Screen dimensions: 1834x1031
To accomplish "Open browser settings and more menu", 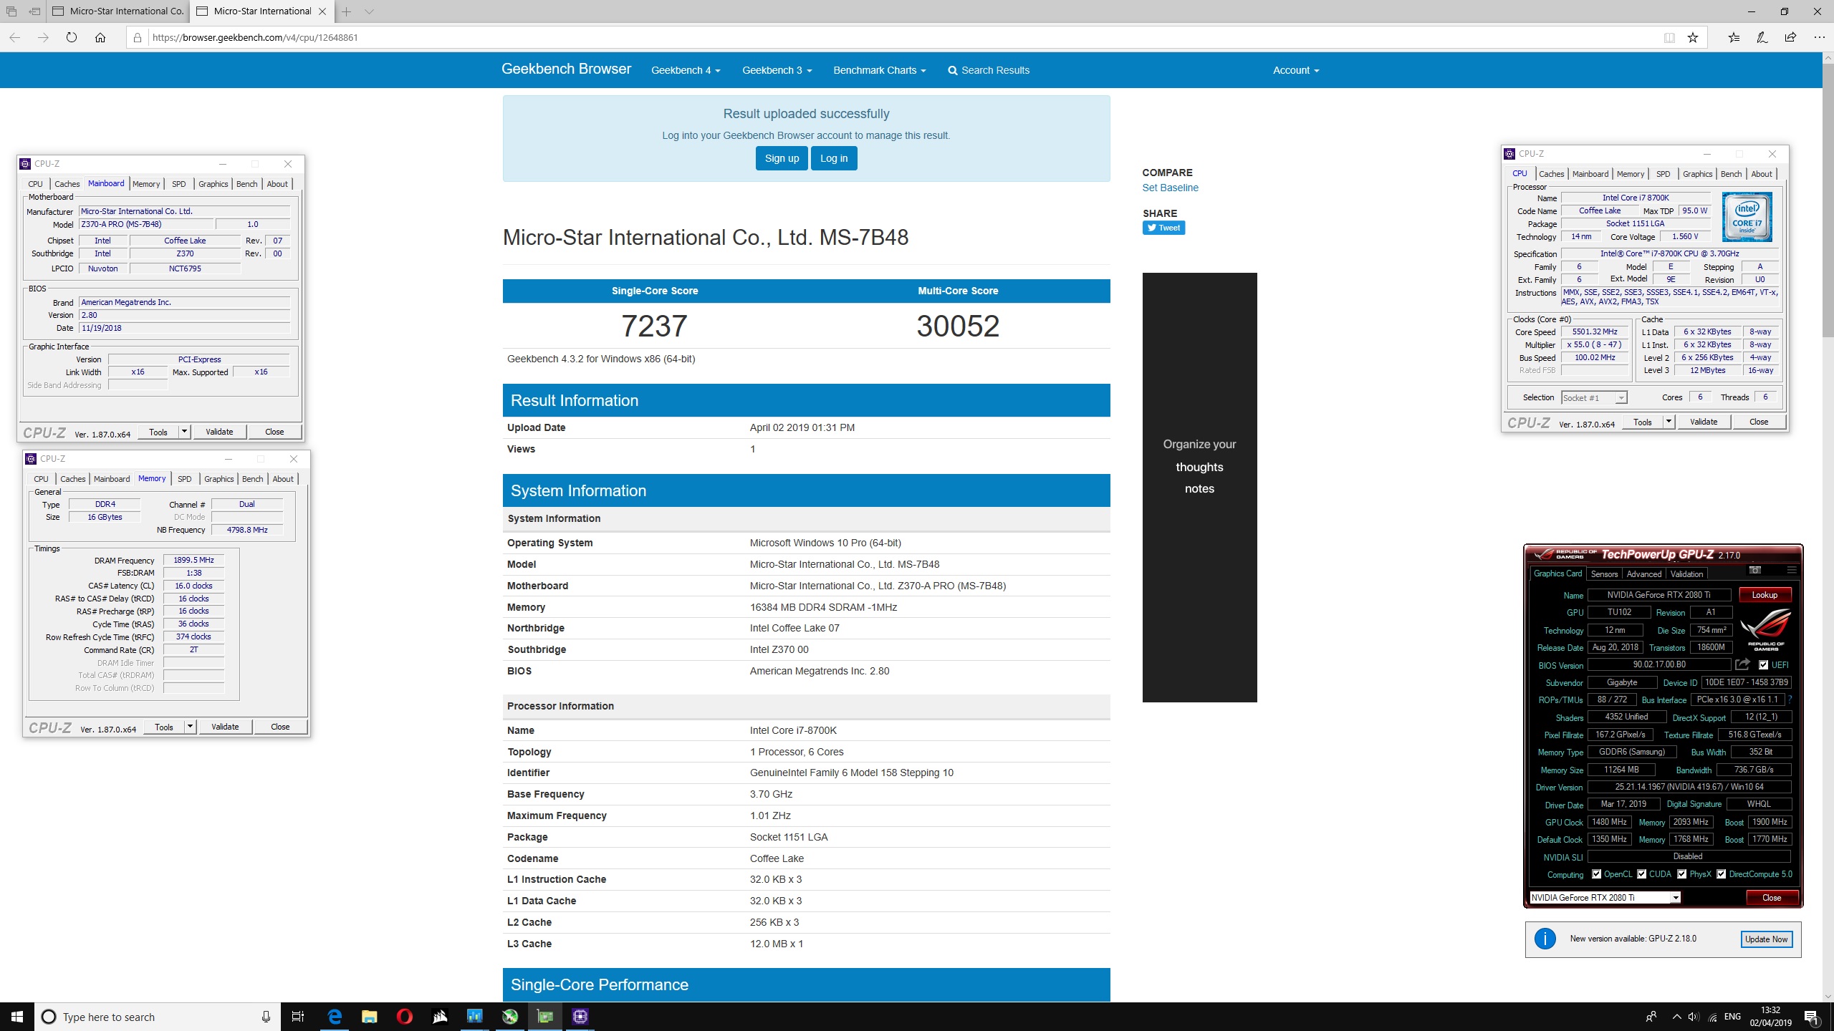I will pos(1819,37).
